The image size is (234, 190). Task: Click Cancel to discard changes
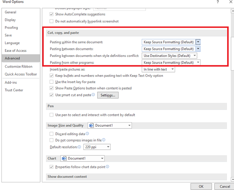(225, 186)
